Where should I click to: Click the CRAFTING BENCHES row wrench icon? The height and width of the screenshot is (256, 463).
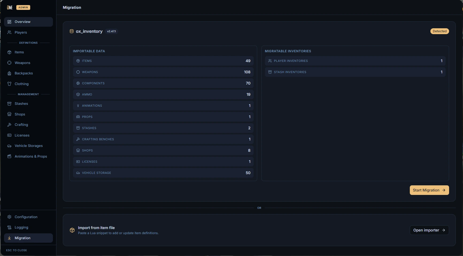coord(78,139)
